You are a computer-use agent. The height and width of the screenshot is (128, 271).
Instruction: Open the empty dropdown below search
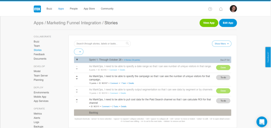click(79, 52)
